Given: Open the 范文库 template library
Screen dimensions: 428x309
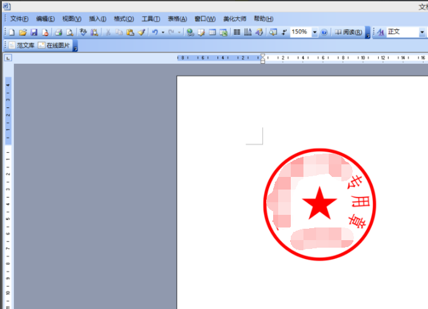Looking at the screenshot, I should 21,45.
